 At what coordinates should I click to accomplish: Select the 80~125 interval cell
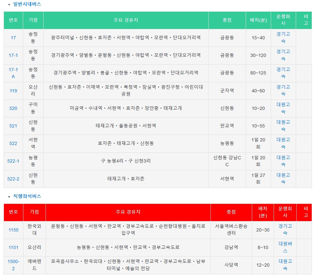click(258, 73)
